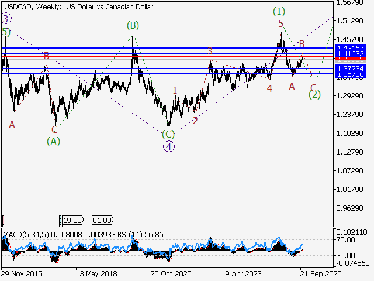374x281 pixels.
Task: Click the 29 Nov 2015 date label
Action: 21,273
